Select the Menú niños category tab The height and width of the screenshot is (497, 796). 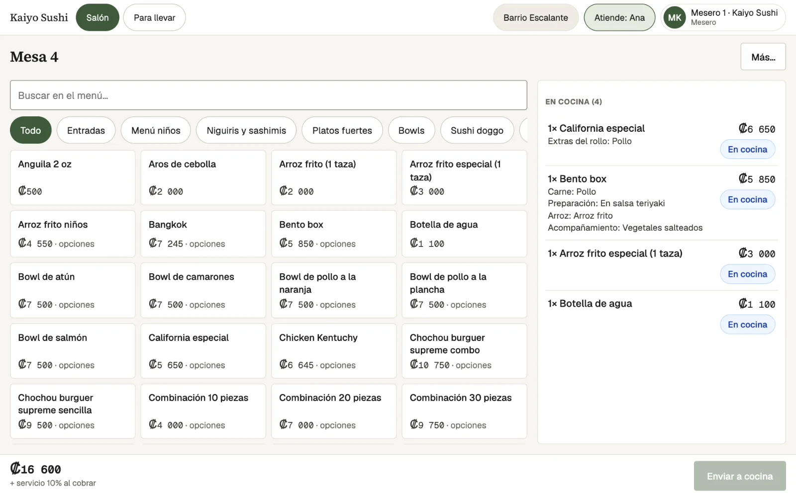click(x=156, y=130)
